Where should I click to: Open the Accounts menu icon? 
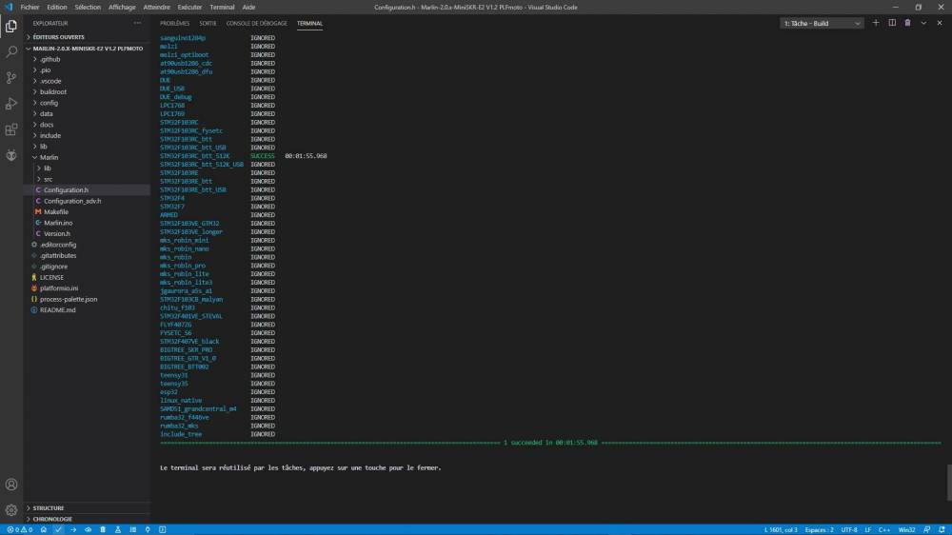10,485
